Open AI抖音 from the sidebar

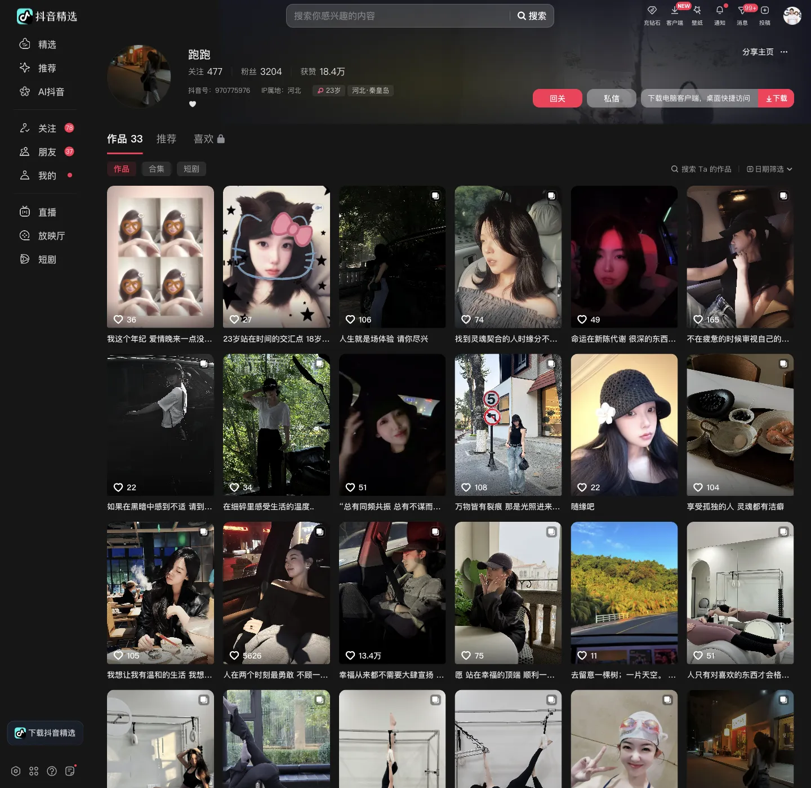tap(42, 92)
